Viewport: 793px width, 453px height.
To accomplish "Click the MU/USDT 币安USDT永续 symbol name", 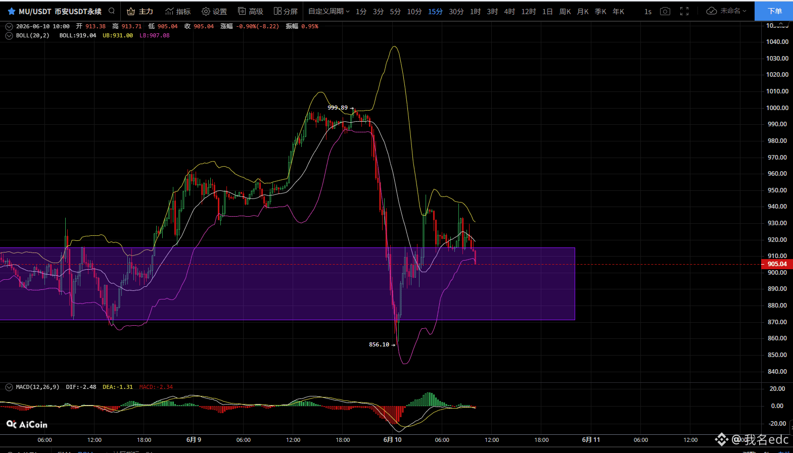I will point(60,11).
